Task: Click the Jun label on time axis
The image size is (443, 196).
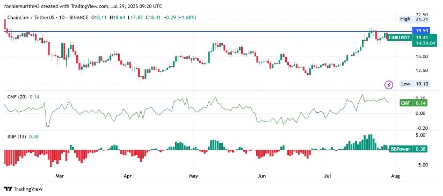Action: point(262,177)
